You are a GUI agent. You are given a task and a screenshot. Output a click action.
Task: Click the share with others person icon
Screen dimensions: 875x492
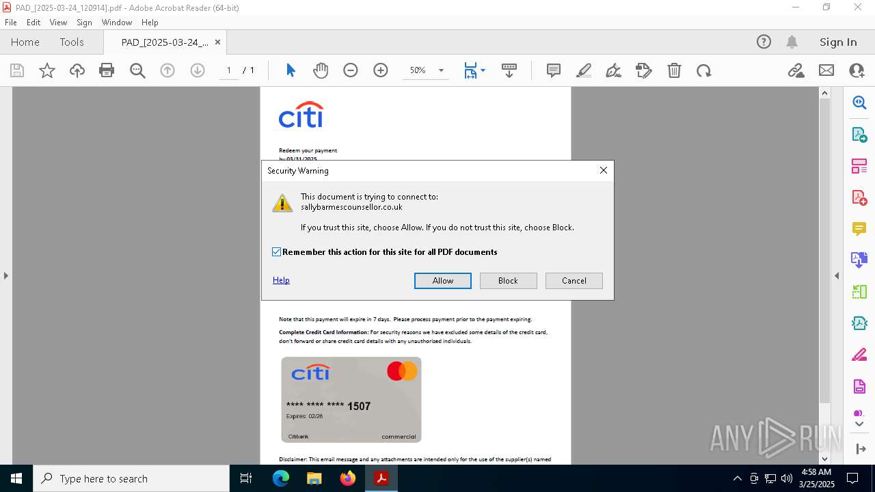click(x=857, y=70)
